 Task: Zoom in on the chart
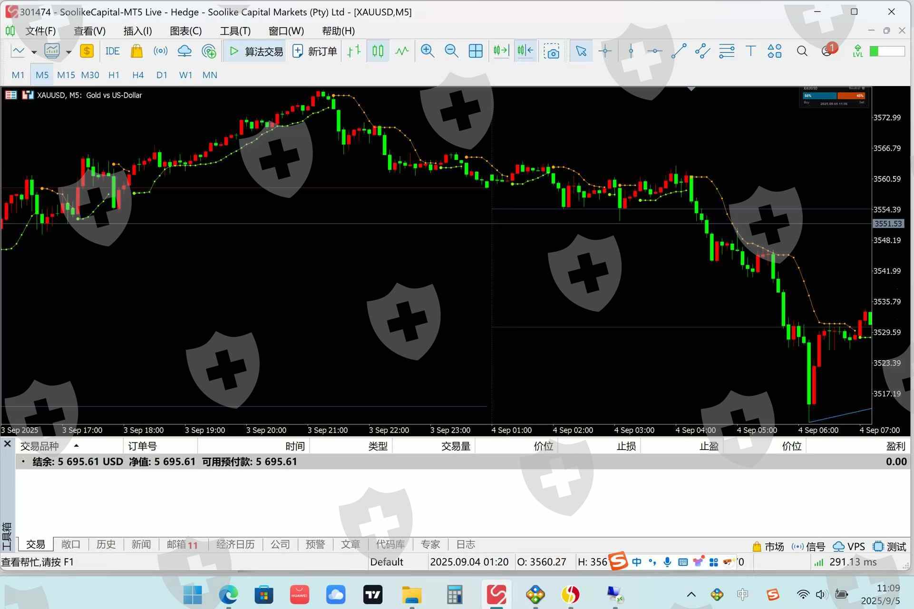coord(427,51)
